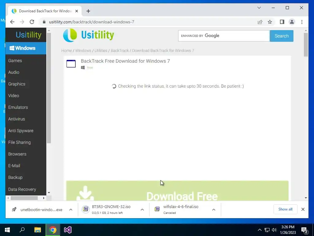Share this page icon in address bar
314x236 pixels.
pyautogui.click(x=260, y=22)
